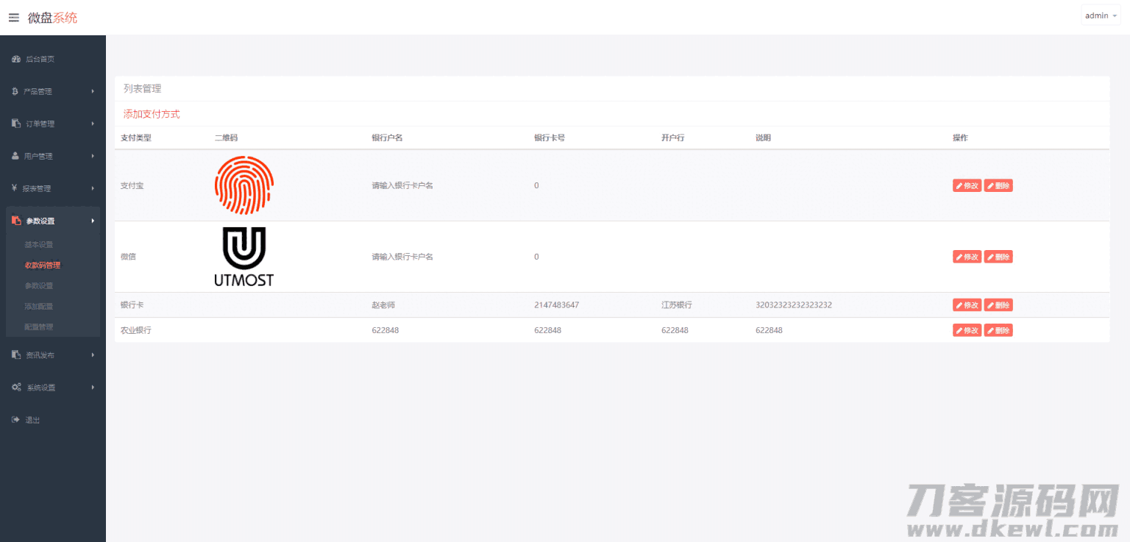1130x542 pixels.
Task: Click 删除 in the 支付宝 row
Action: tap(998, 185)
